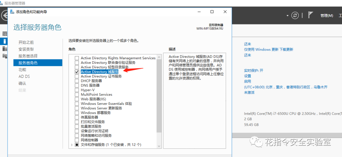Screen dimensions: 342x157
Task: Open dropdown arrow beside refresh icon
Action: tap(288, 16)
